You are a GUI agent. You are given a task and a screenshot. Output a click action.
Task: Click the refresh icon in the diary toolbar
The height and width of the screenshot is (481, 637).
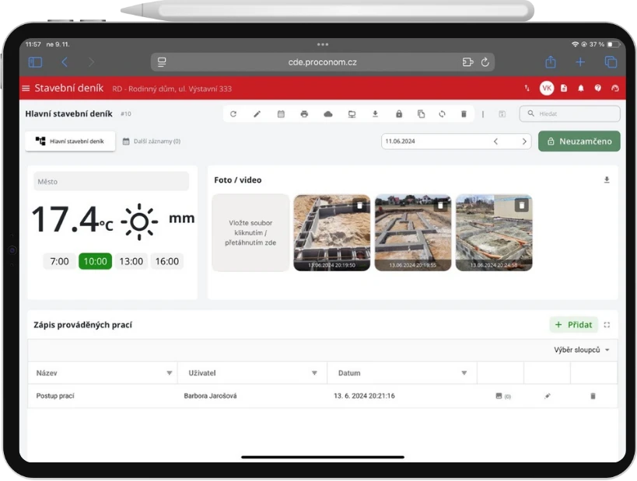pyautogui.click(x=233, y=114)
